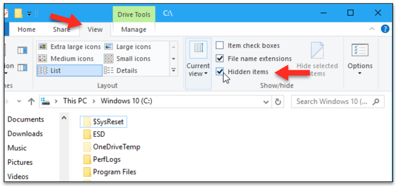Image resolution: width=399 pixels, height=189 pixels.
Task: Select the $SysReset folder
Action: pos(103,122)
